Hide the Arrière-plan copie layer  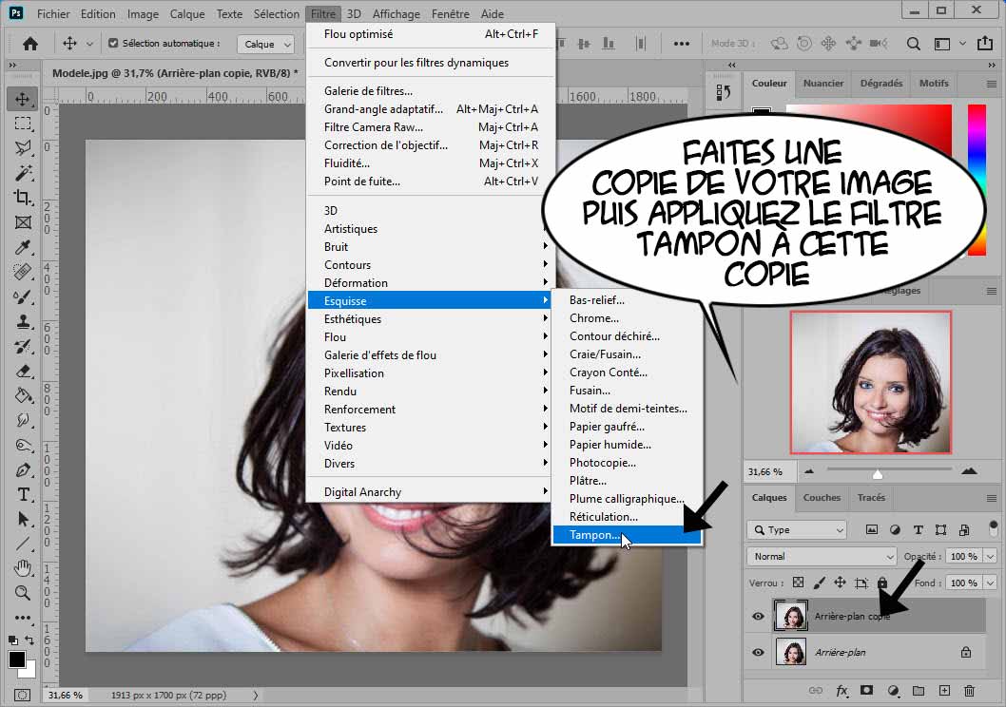[759, 616]
